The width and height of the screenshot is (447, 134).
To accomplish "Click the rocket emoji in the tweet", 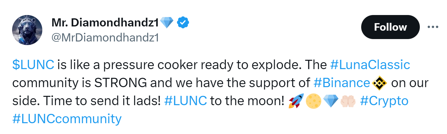I will 296,101.
